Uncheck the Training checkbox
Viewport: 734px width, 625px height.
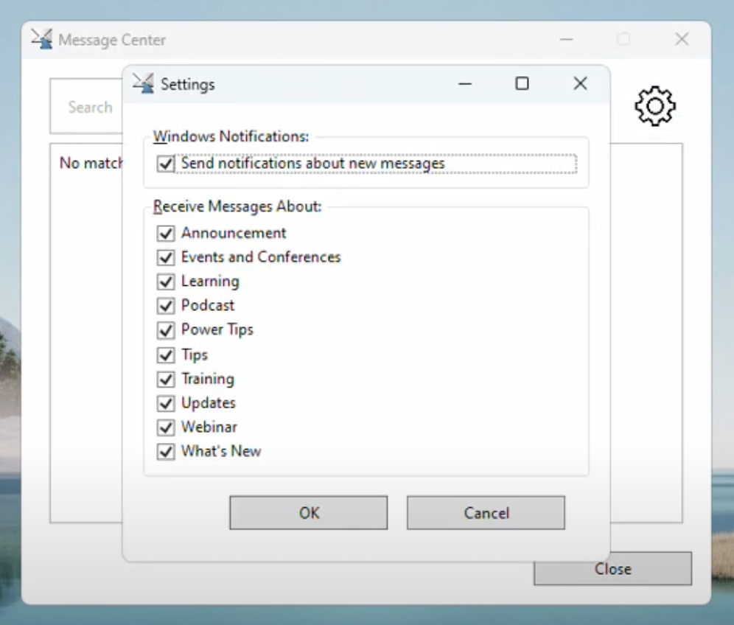(165, 380)
